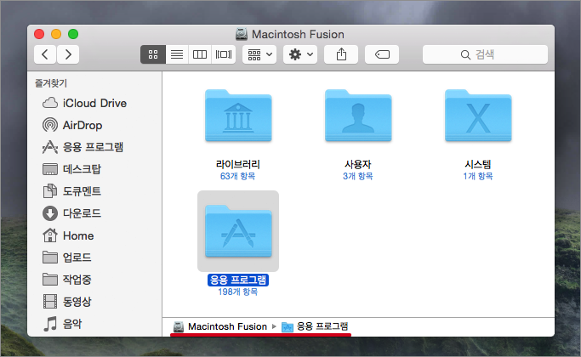Click the highlighted 응용 프로그램 folder name label
The height and width of the screenshot is (357, 581).
click(x=238, y=280)
